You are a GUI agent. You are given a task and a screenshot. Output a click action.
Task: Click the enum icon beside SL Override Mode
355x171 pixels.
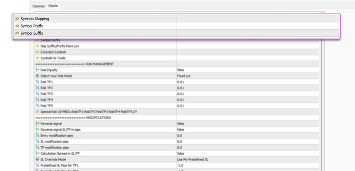[37, 159]
